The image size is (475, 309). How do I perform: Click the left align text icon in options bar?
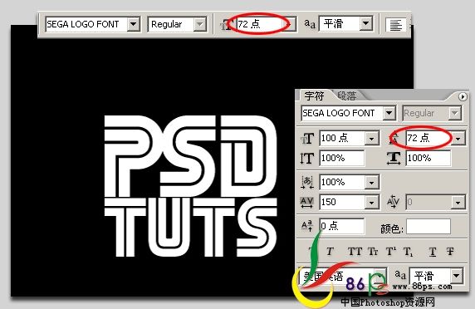[395, 25]
